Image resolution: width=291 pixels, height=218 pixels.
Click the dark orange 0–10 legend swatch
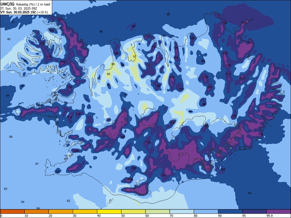pos(12,212)
